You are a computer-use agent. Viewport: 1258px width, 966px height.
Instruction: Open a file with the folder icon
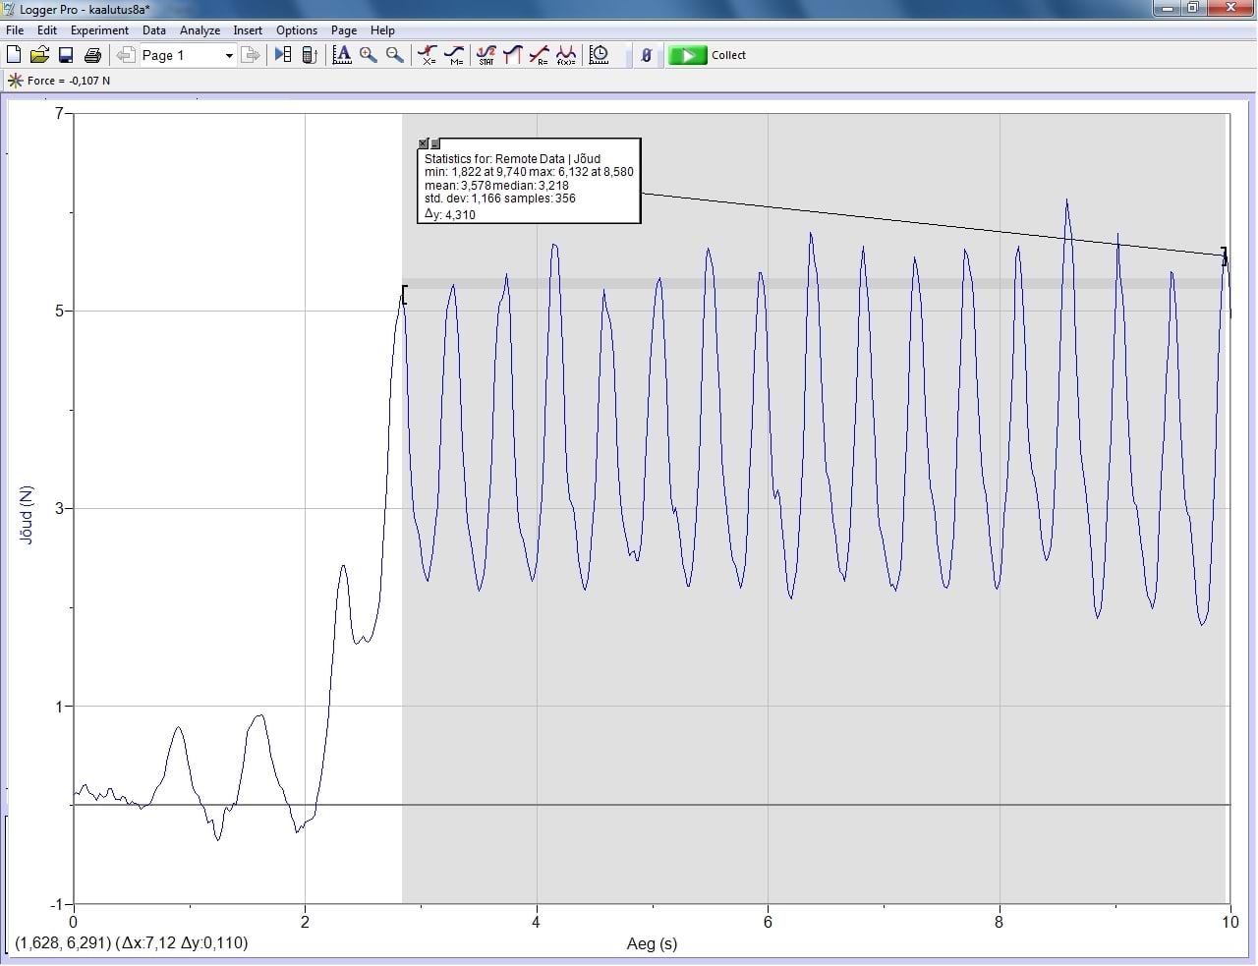39,55
